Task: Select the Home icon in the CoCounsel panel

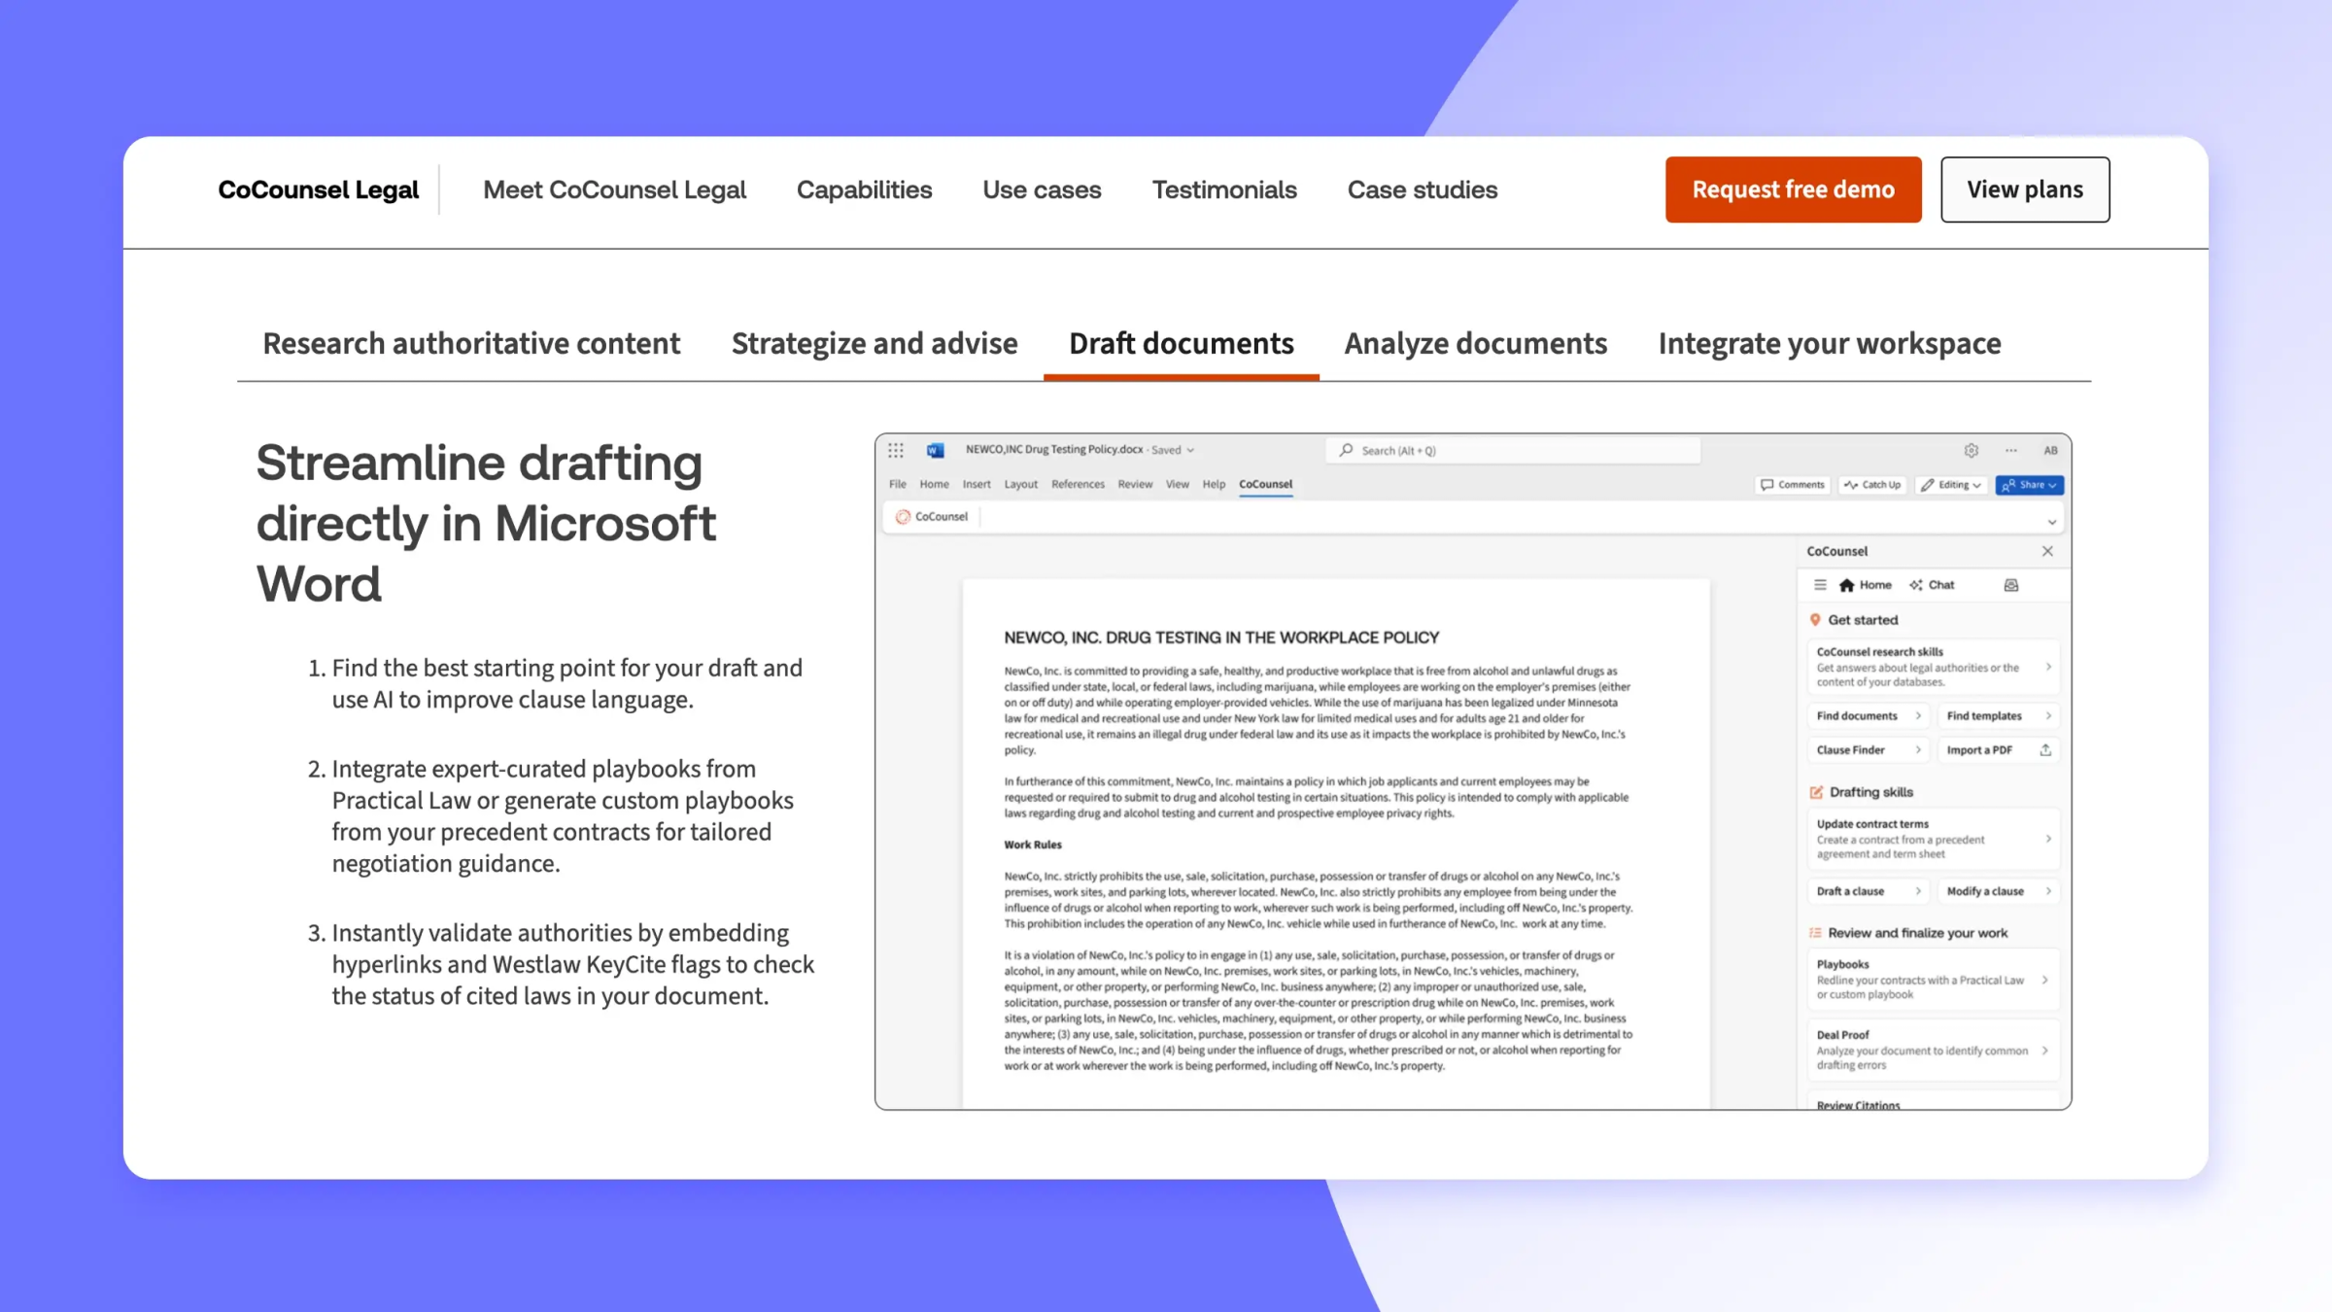Action: [x=1847, y=585]
